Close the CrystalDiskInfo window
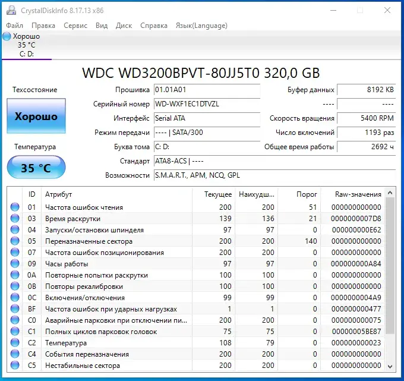Screen dimensions: 404x381 click(x=387, y=10)
